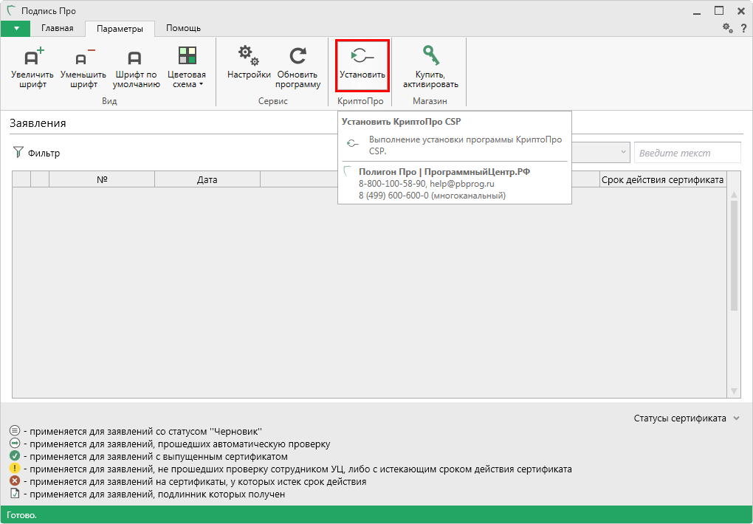Click the Черновик draft status legend icon
Viewport: 753px width, 524px height.
pyautogui.click(x=15, y=430)
